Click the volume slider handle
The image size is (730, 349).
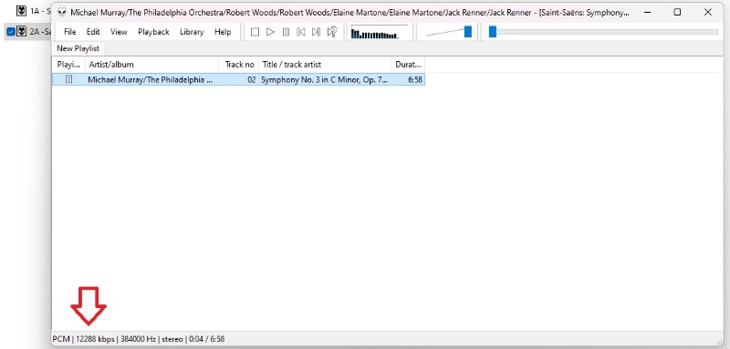(x=468, y=32)
